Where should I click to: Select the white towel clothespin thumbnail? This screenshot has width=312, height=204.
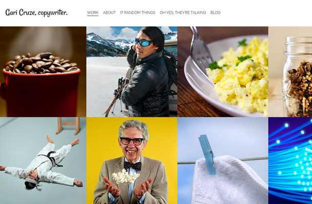[223, 161]
